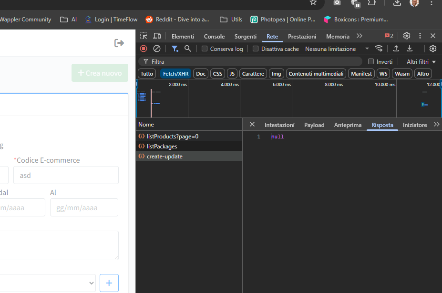Show more DevTools panels chevron
This screenshot has width=442, height=293.
[359, 36]
